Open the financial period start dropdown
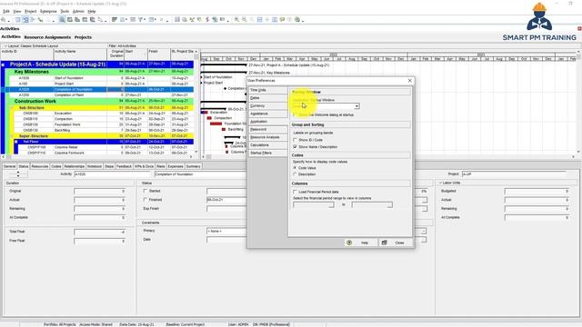The image size is (582, 327). click(x=331, y=205)
